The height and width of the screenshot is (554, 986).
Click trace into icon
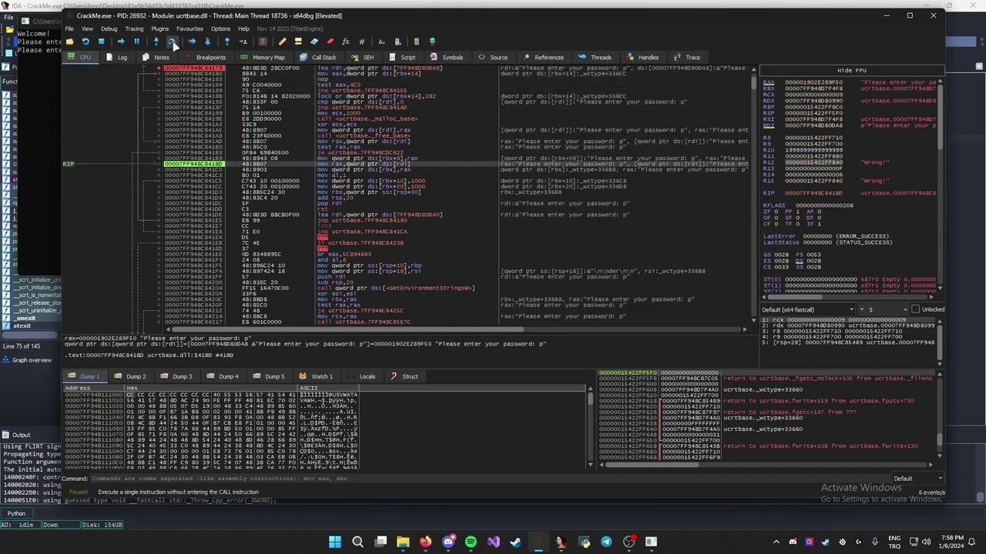point(192,42)
